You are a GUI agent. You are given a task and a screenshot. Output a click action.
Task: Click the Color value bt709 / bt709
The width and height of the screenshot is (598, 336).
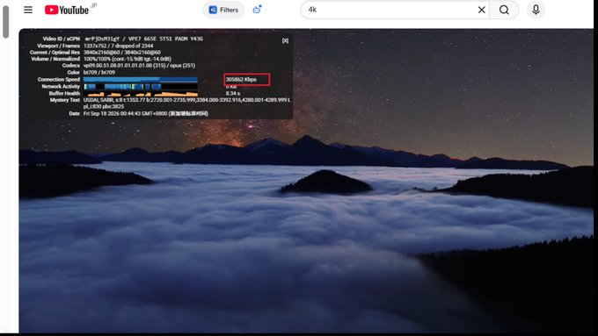pyautogui.click(x=99, y=72)
